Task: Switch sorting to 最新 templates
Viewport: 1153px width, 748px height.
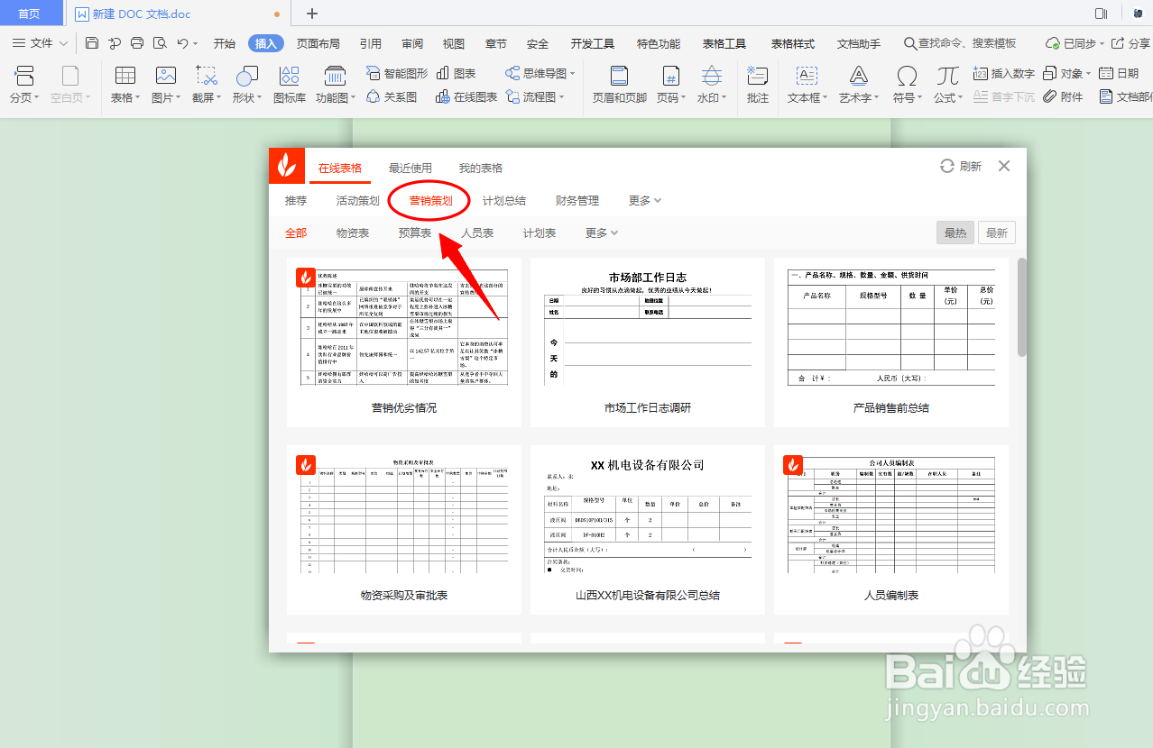Action: [x=996, y=232]
